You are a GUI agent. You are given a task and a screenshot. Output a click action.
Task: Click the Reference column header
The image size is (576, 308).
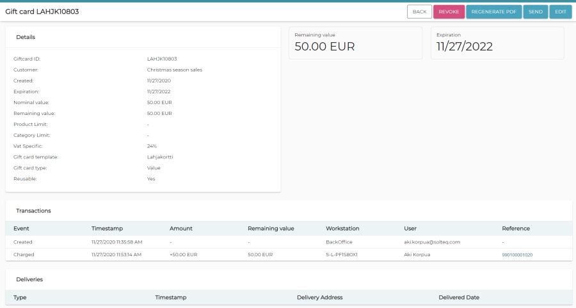click(x=516, y=228)
